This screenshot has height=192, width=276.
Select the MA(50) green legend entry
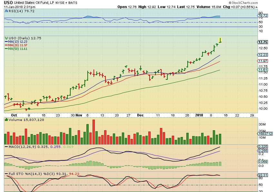click(16, 49)
